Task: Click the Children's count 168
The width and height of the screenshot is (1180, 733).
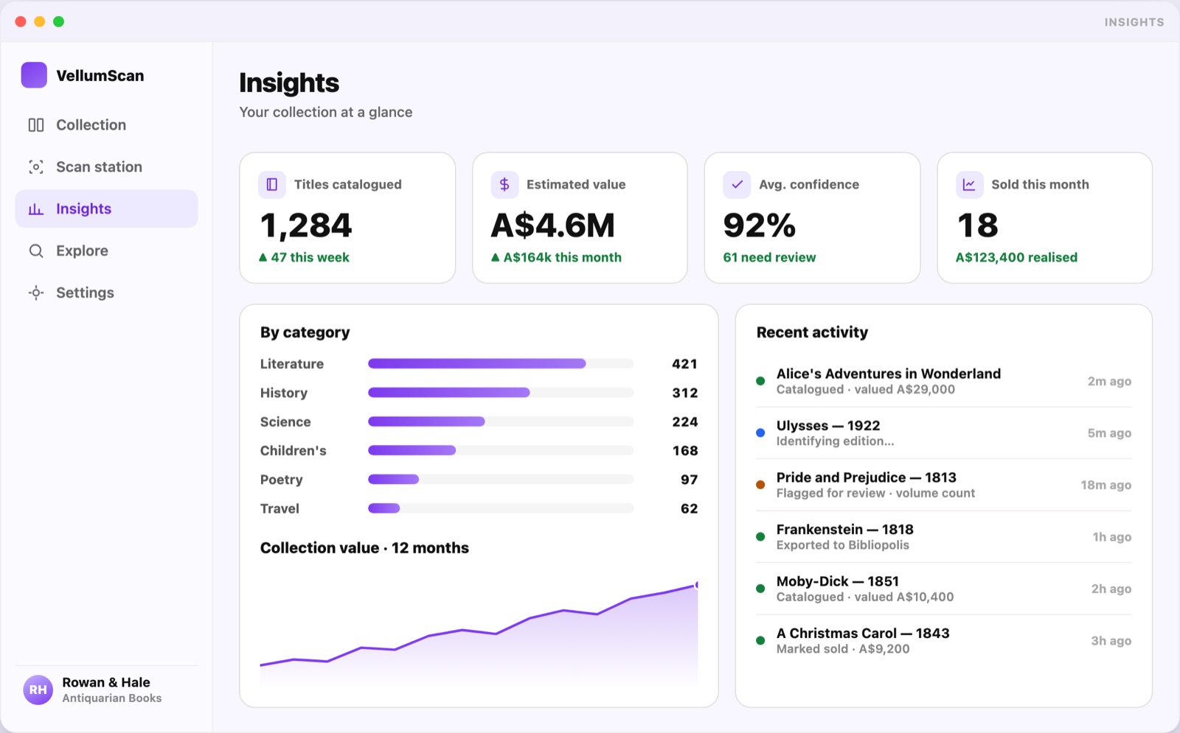Action: coord(684,450)
